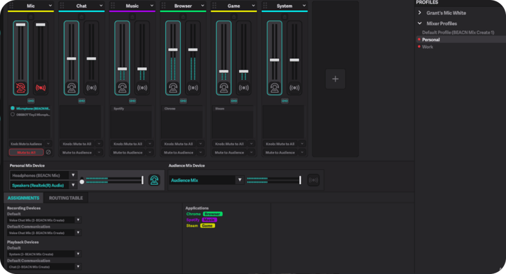The image size is (506, 274).
Task: Click the Browser channel personal volume fader
Action: point(173,49)
